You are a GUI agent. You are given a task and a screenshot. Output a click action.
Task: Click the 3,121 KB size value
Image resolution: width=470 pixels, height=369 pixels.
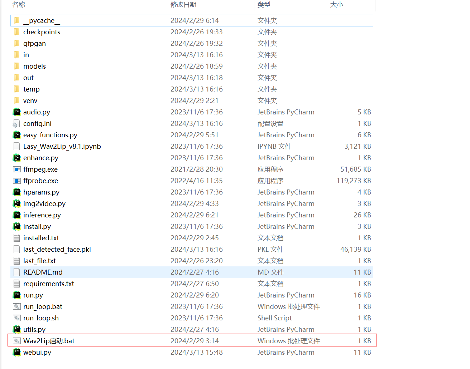click(x=358, y=146)
